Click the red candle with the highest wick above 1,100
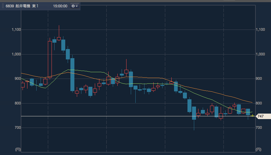 (x=59, y=39)
